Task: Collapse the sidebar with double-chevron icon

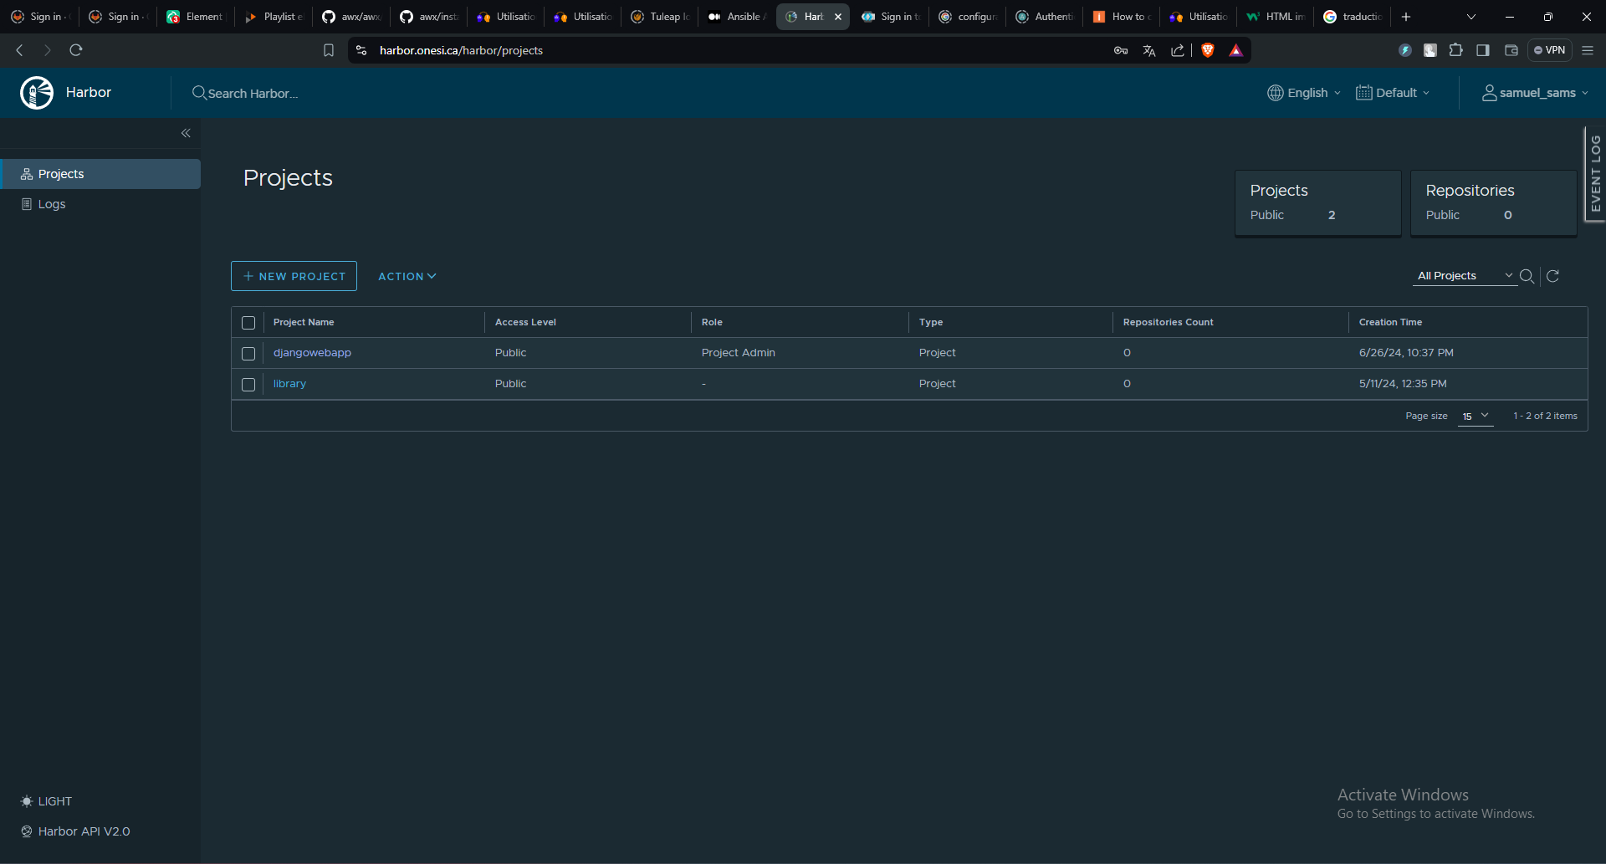Action: (186, 133)
